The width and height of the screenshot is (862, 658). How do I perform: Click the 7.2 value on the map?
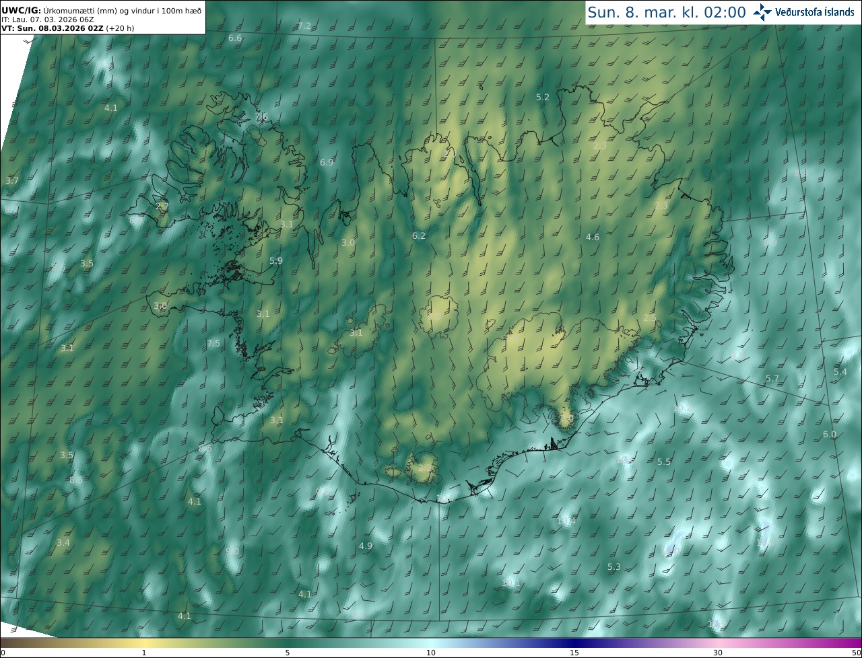coord(304,26)
